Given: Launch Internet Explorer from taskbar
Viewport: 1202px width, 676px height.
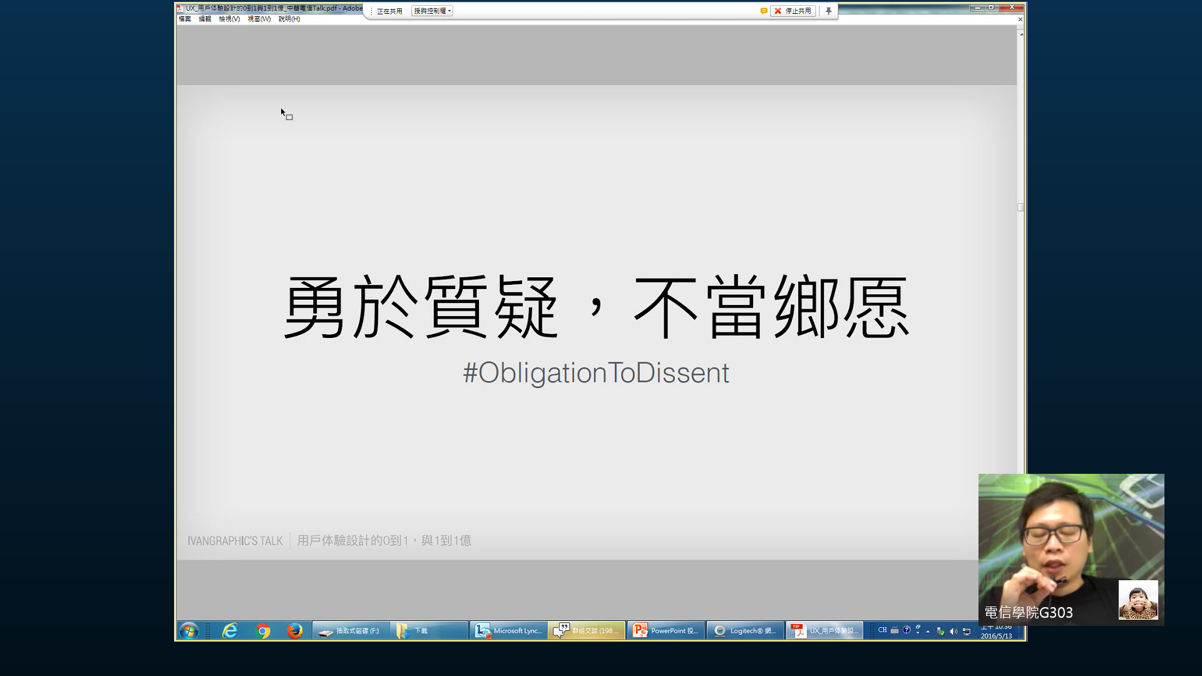Looking at the screenshot, I should click(x=230, y=630).
